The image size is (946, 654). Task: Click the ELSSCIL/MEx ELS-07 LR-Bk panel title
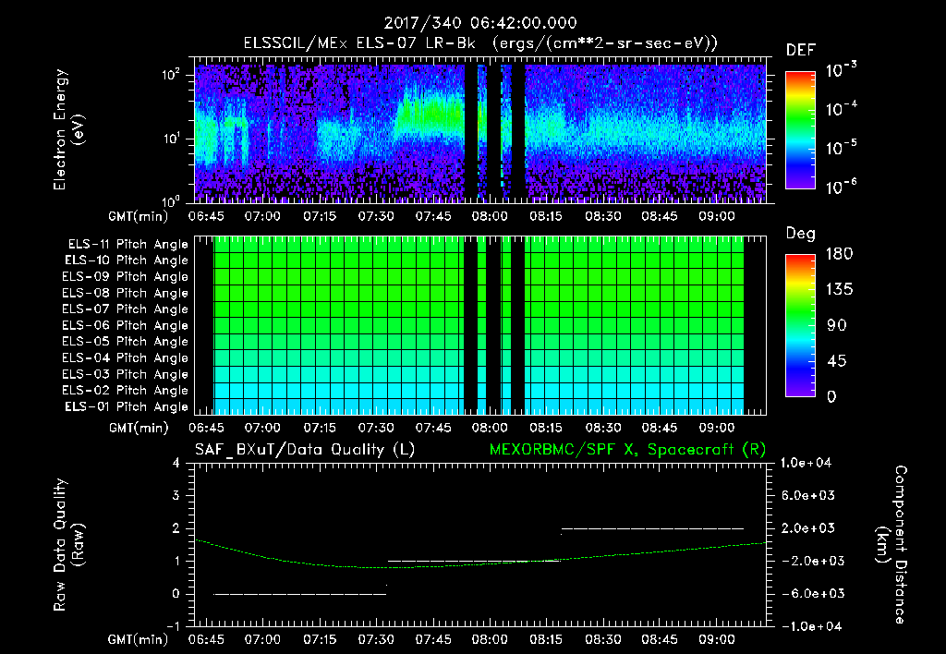pos(480,43)
